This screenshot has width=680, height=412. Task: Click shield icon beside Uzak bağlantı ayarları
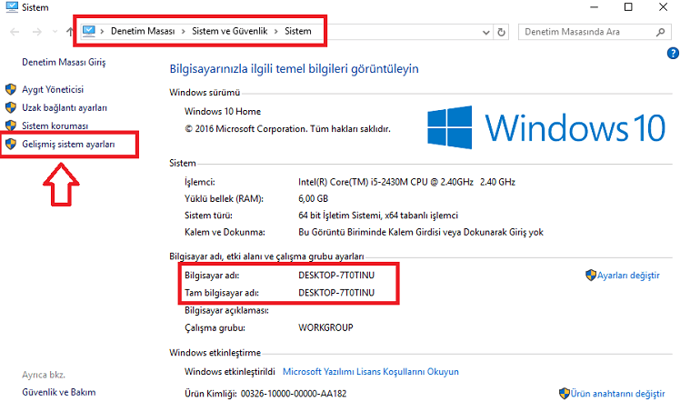pos(11,107)
